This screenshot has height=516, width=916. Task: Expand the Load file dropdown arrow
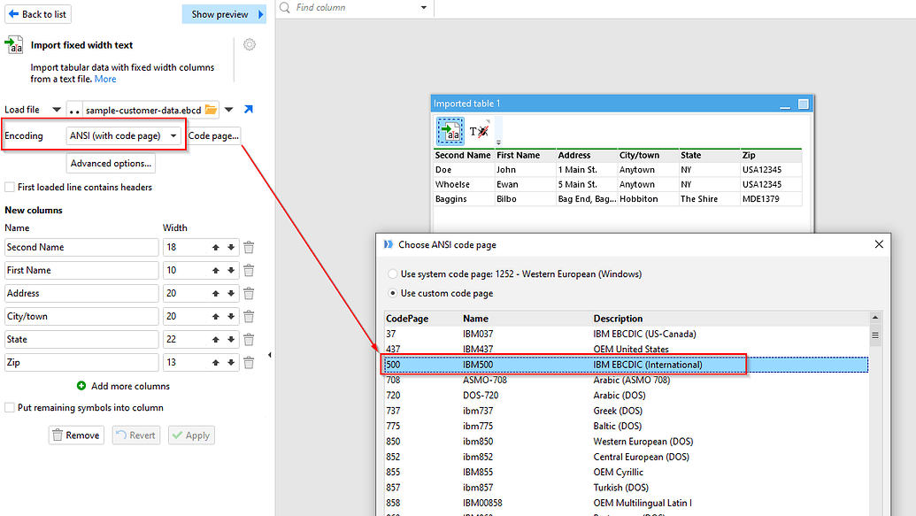(58, 109)
